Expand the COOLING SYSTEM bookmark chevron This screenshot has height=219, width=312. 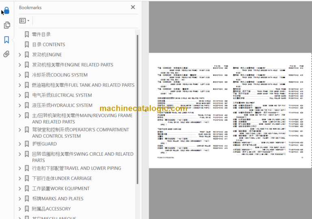click(x=19, y=75)
